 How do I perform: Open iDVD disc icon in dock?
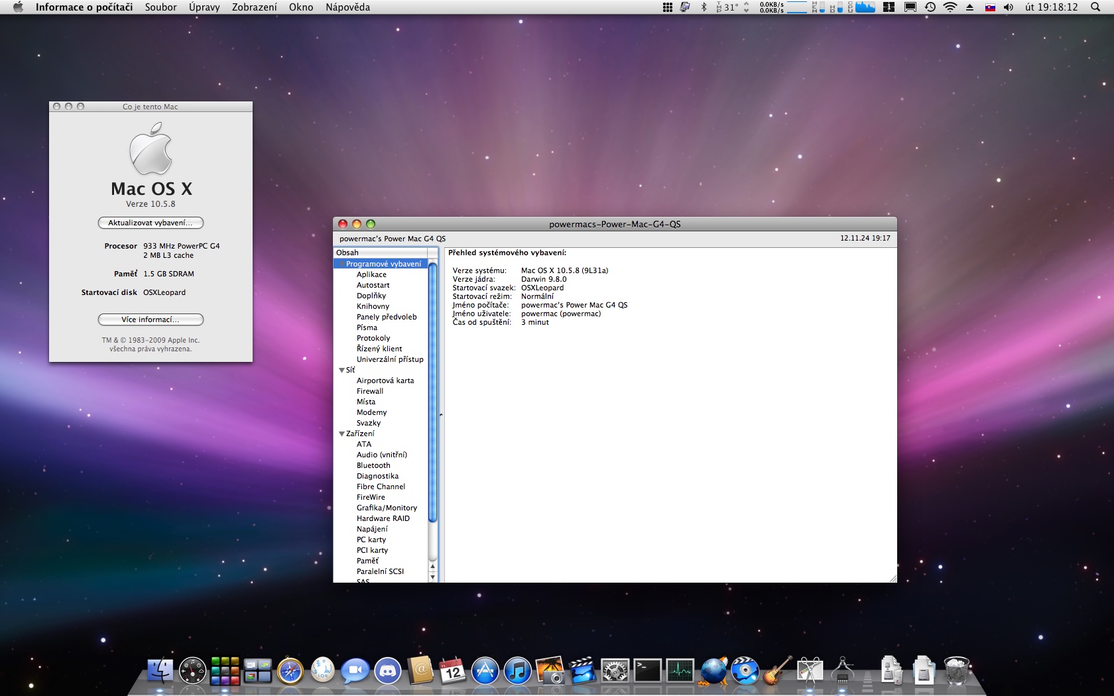[745, 671]
